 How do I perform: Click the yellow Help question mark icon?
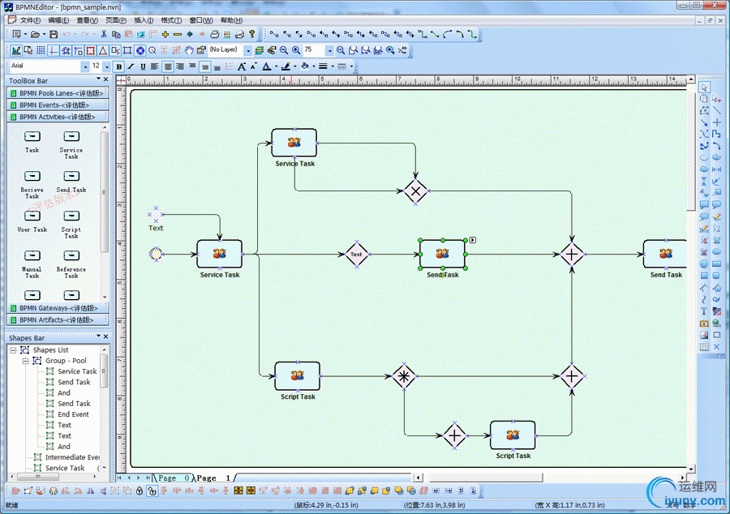click(252, 34)
